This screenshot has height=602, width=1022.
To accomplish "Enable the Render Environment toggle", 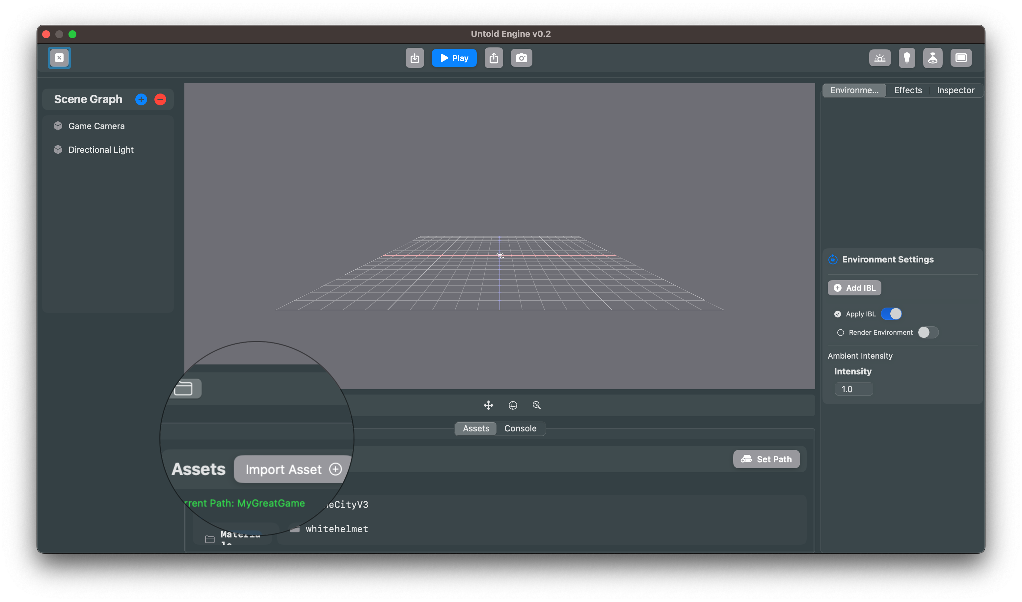I will (x=928, y=332).
